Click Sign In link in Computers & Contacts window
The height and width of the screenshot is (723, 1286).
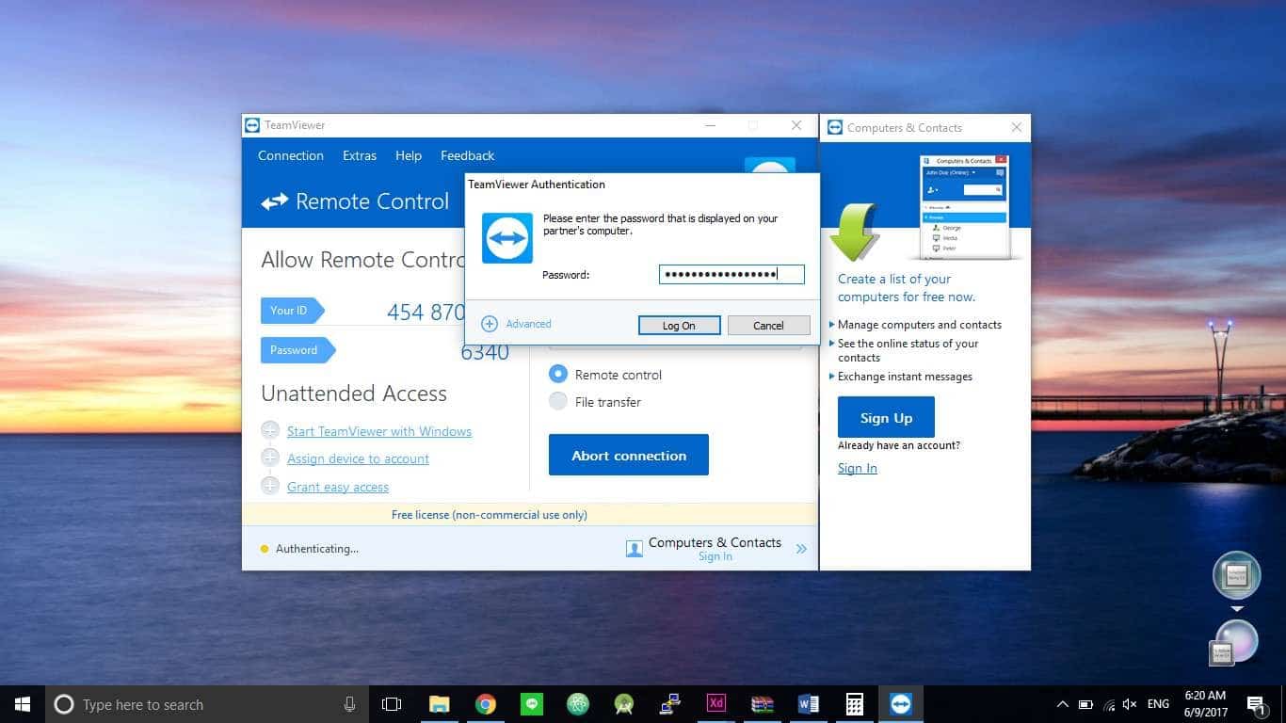click(x=857, y=468)
